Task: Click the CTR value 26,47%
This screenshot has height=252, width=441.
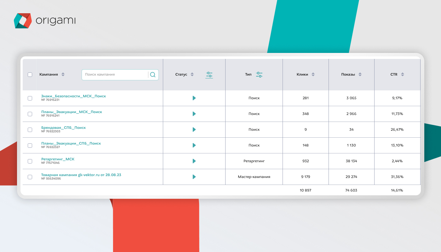Action: pyautogui.click(x=397, y=129)
